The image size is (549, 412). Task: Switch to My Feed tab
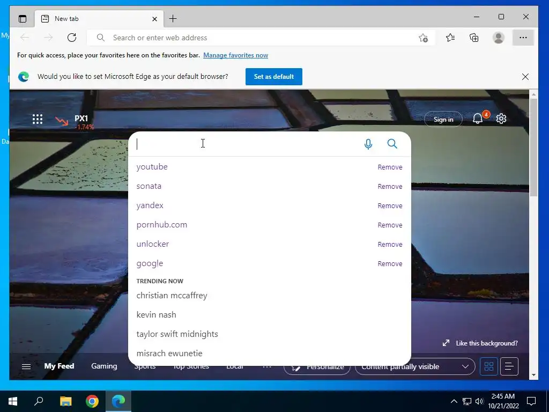pyautogui.click(x=59, y=366)
